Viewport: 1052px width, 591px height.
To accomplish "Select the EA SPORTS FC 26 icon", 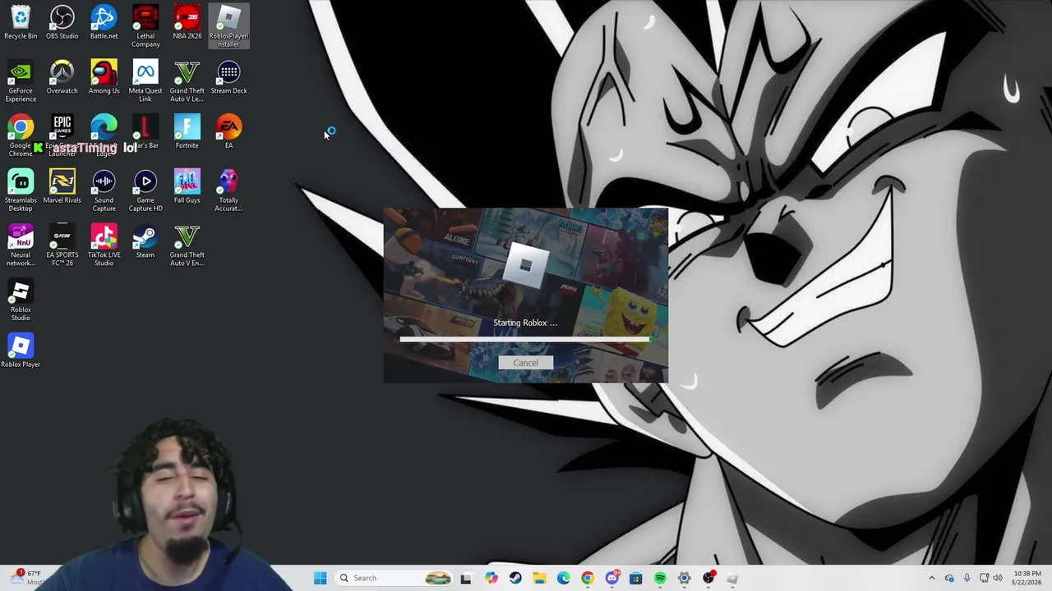I will point(62,245).
